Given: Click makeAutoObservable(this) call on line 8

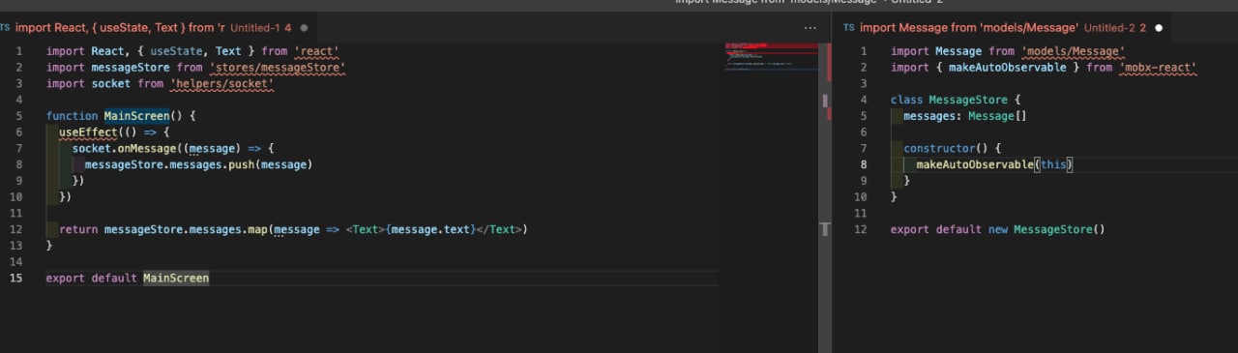Looking at the screenshot, I should point(994,165).
